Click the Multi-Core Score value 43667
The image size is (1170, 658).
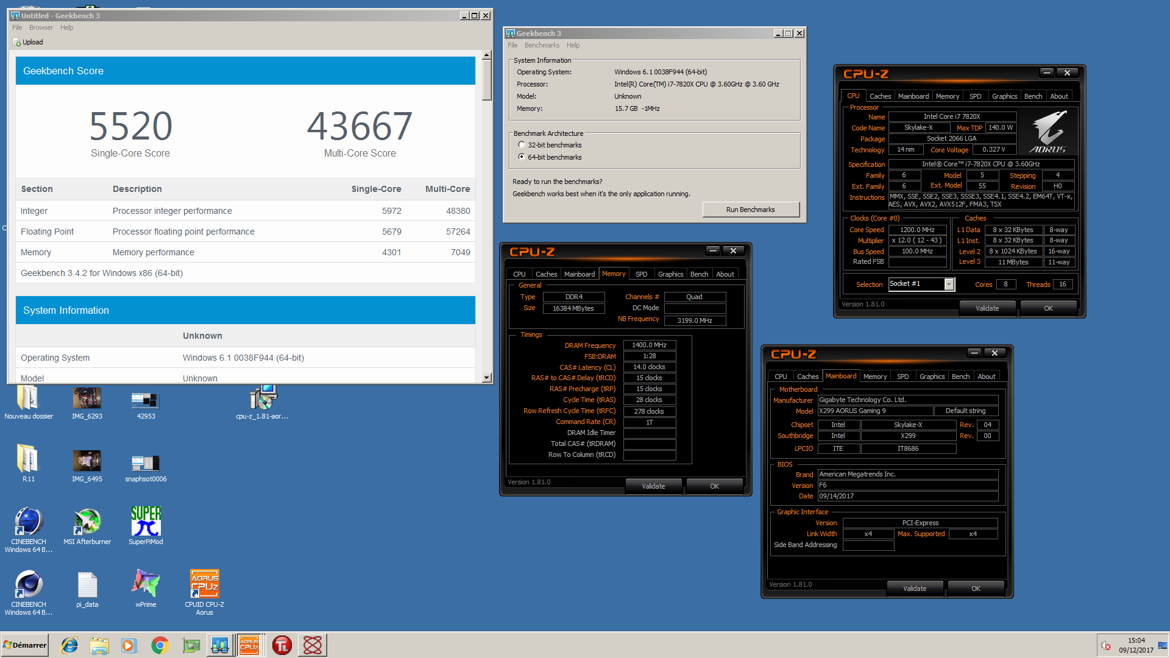360,126
